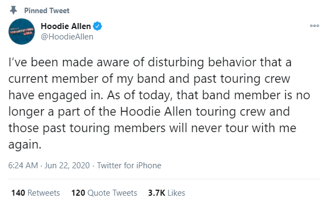View the 3.7K Likes list

tap(167, 192)
